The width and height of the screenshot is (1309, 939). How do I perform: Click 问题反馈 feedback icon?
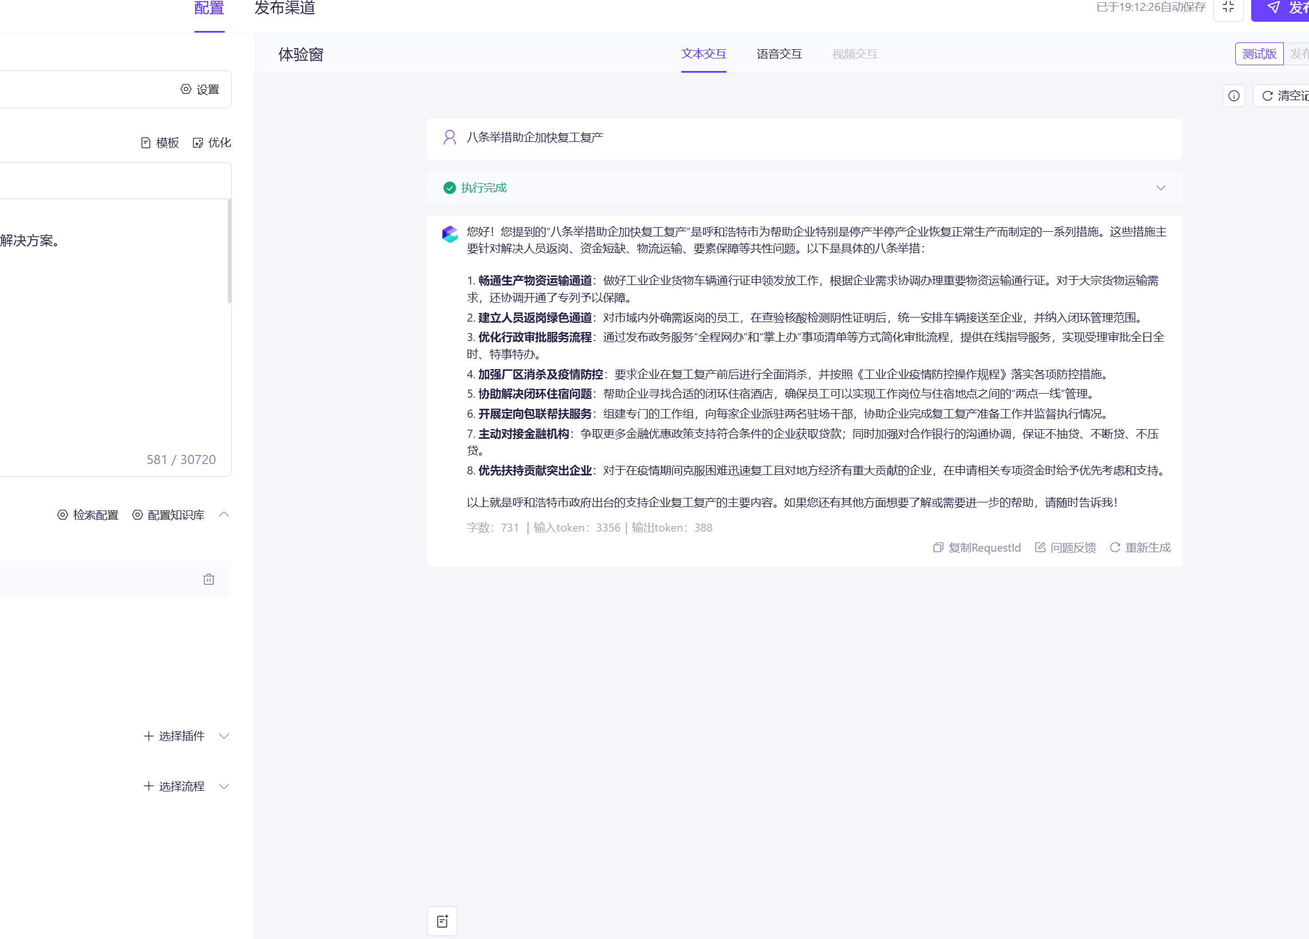pyautogui.click(x=1065, y=547)
